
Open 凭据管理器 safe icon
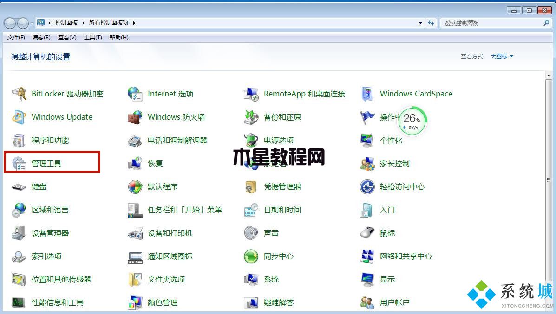click(x=251, y=186)
